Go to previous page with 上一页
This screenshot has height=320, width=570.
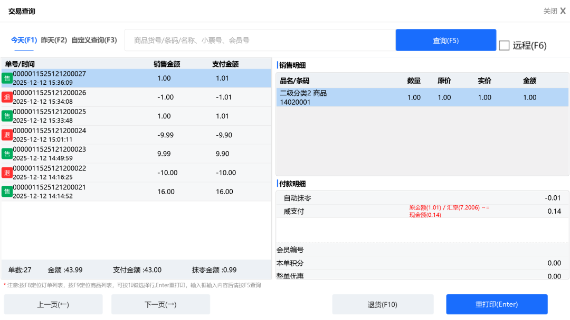pyautogui.click(x=53, y=304)
